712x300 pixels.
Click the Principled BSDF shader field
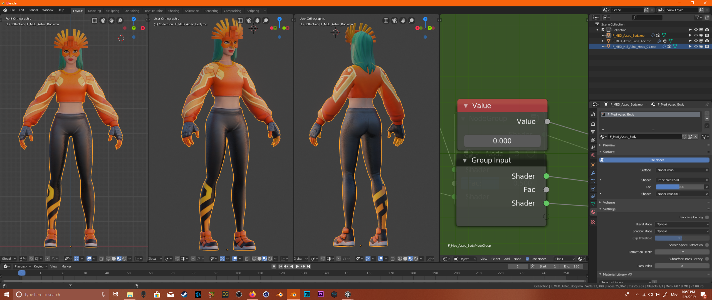click(x=682, y=180)
